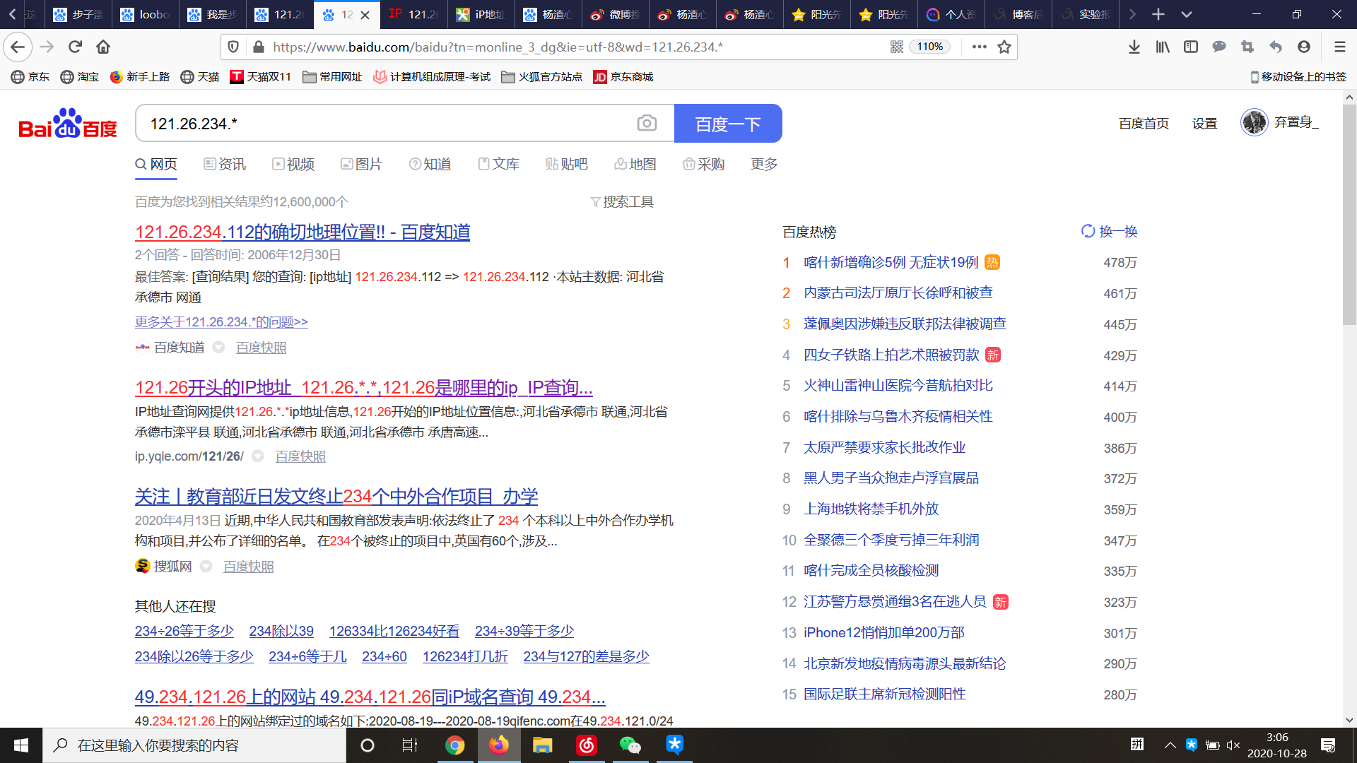Expand the list all tabs dropdown
This screenshot has height=763, width=1357.
[x=1187, y=14]
